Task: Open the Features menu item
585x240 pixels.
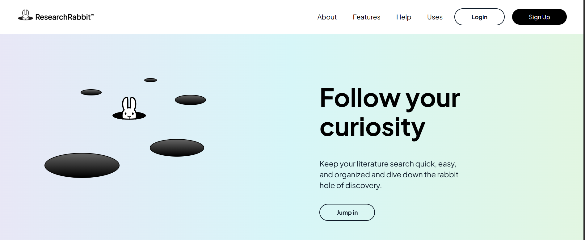Action: click(x=366, y=17)
